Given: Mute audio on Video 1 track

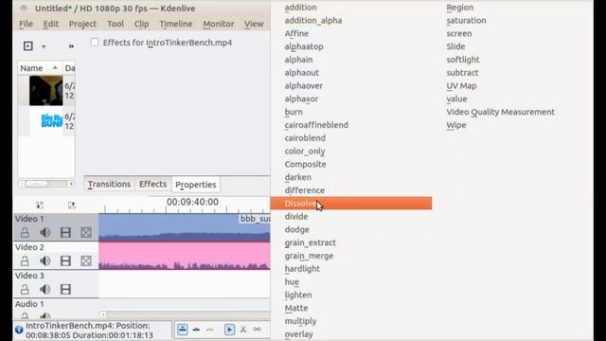Looking at the screenshot, I should point(45,232).
